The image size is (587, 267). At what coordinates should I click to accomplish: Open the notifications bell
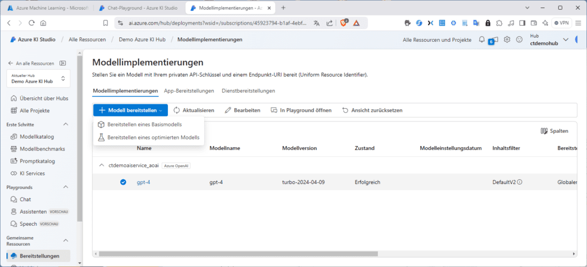point(482,40)
